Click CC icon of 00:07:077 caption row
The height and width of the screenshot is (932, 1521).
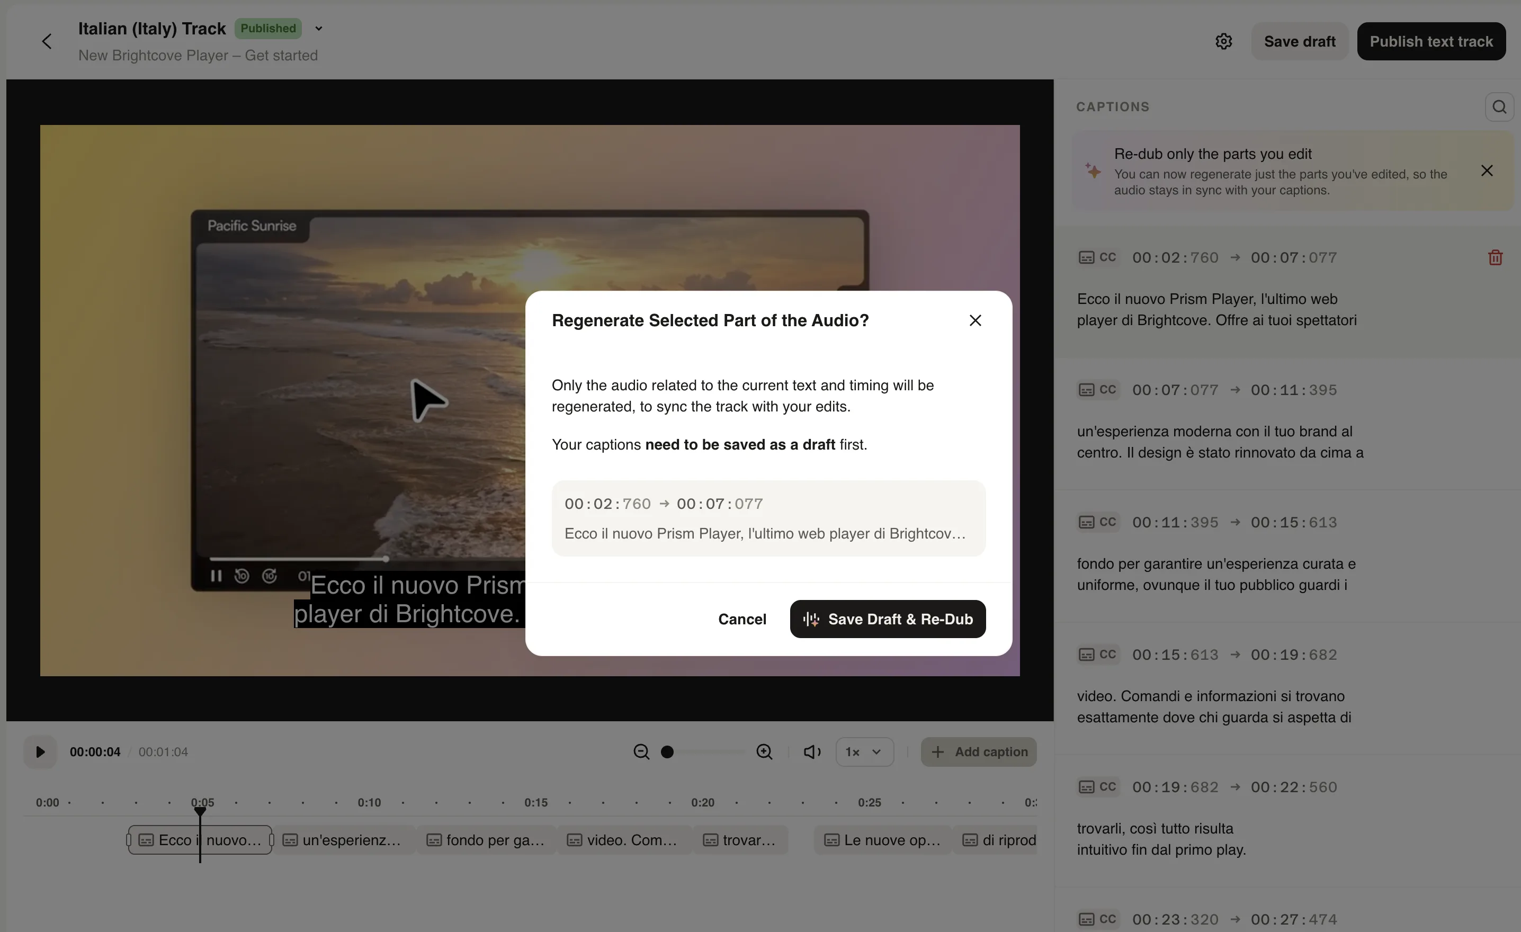tap(1097, 390)
